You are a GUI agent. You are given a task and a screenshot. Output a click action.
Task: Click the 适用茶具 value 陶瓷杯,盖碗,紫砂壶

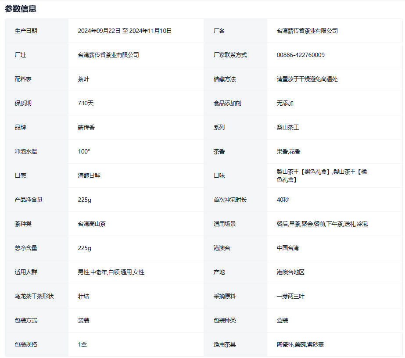tap(300, 344)
